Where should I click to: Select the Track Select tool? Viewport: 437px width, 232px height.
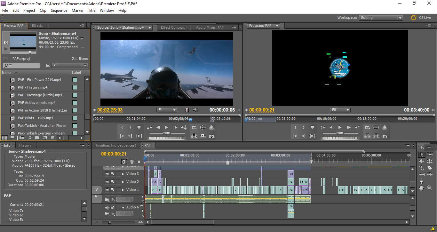[430, 155]
